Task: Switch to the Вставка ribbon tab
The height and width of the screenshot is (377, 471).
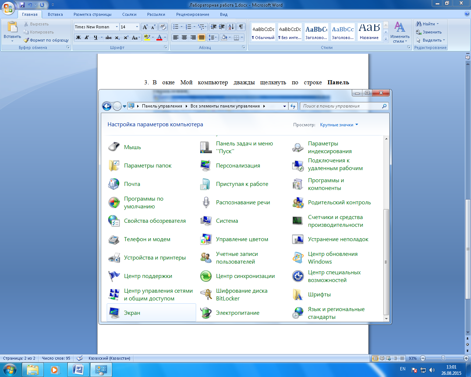Action: tap(55, 14)
